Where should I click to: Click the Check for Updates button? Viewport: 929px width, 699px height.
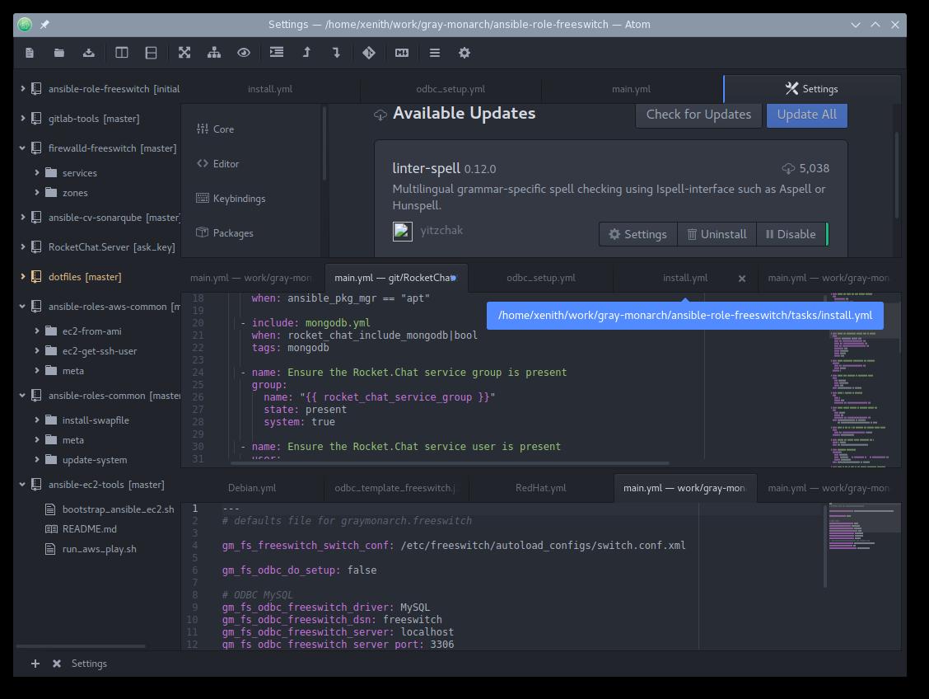[698, 115]
